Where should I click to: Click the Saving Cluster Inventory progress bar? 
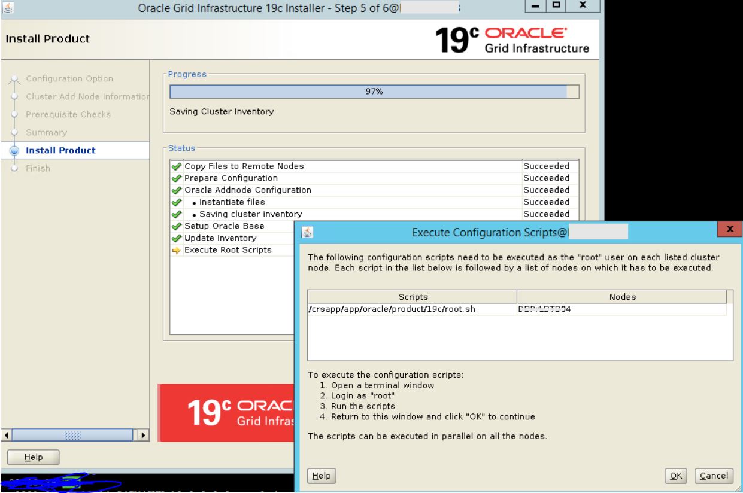coord(372,90)
